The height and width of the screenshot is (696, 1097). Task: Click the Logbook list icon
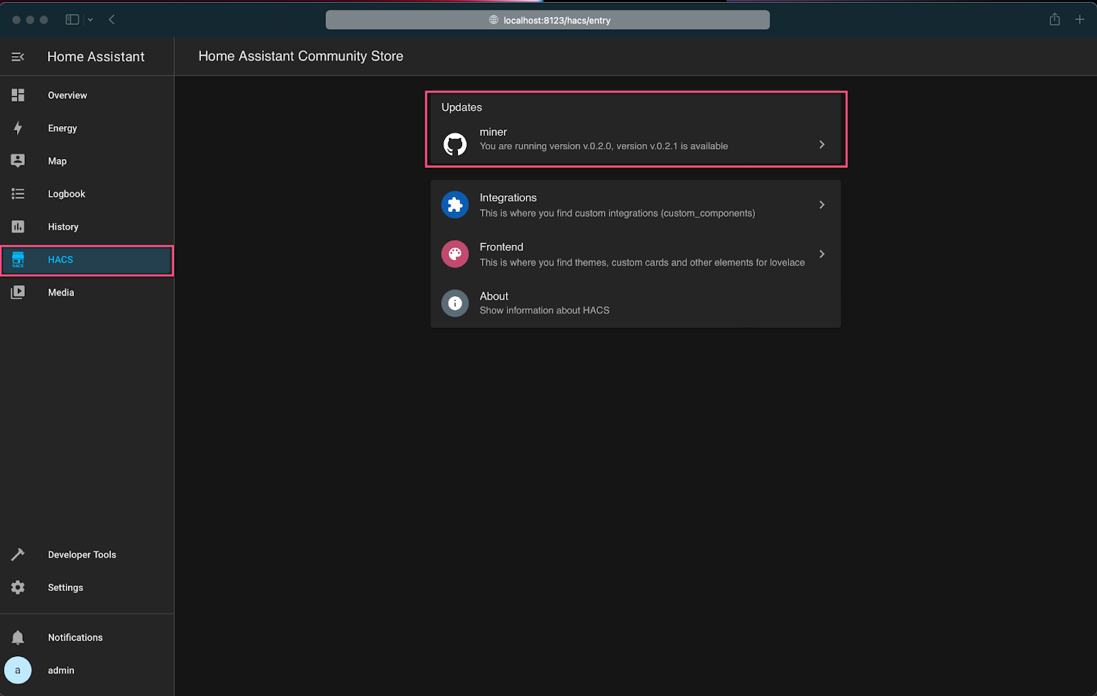[x=18, y=194]
